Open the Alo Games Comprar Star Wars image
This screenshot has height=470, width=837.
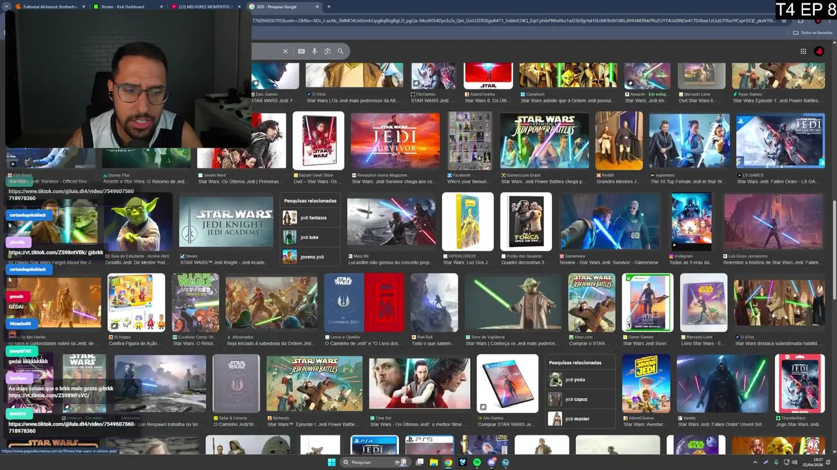(x=507, y=383)
